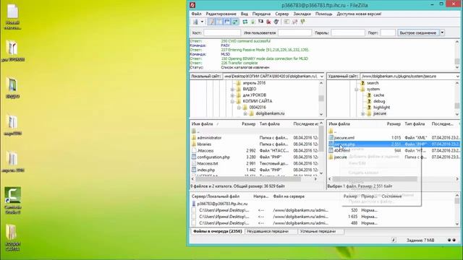
Task: Open the Доступна новая версия! menu
Action: pyautogui.click(x=359, y=14)
